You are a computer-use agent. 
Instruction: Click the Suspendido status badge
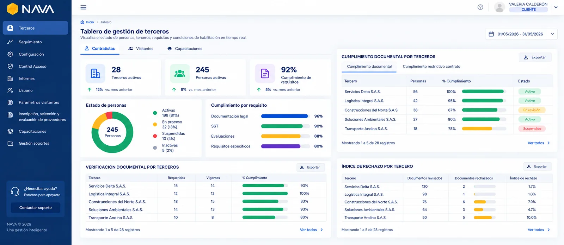point(532,129)
